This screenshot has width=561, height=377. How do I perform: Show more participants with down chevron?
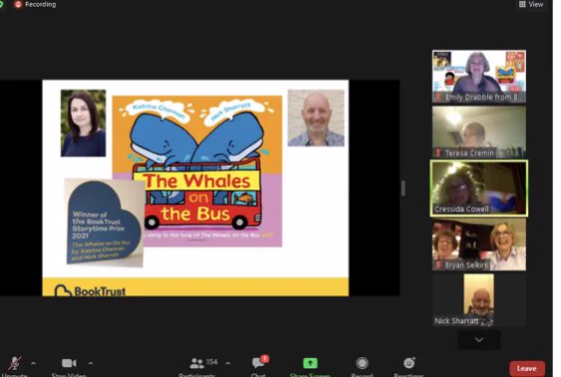click(479, 339)
